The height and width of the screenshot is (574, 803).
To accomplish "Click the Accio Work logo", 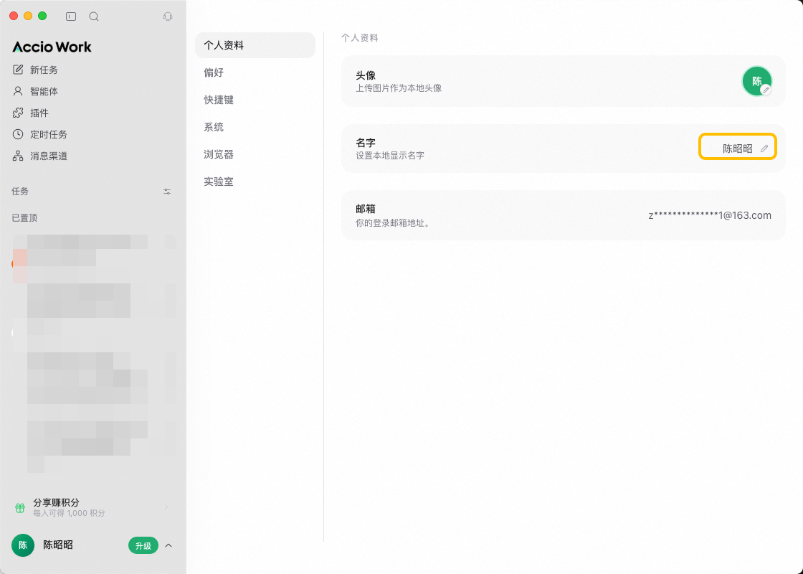I will [x=52, y=47].
